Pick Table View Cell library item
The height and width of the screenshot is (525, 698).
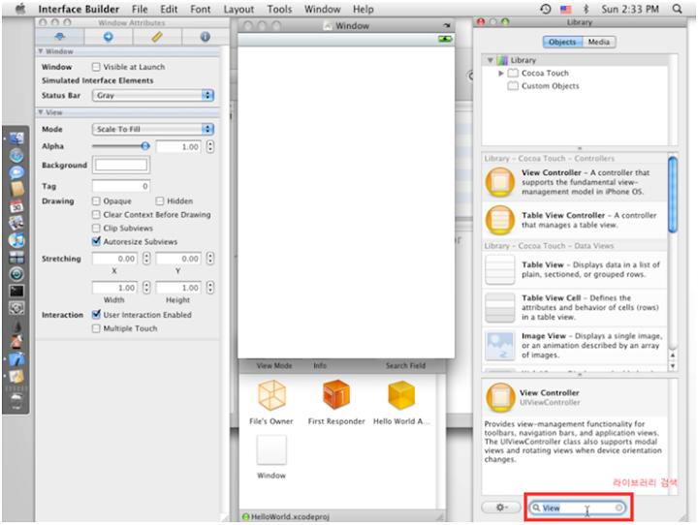point(574,307)
